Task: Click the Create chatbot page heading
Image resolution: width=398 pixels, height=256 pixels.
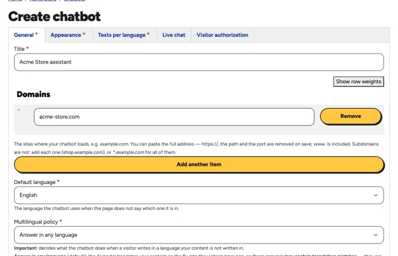Action: click(54, 17)
